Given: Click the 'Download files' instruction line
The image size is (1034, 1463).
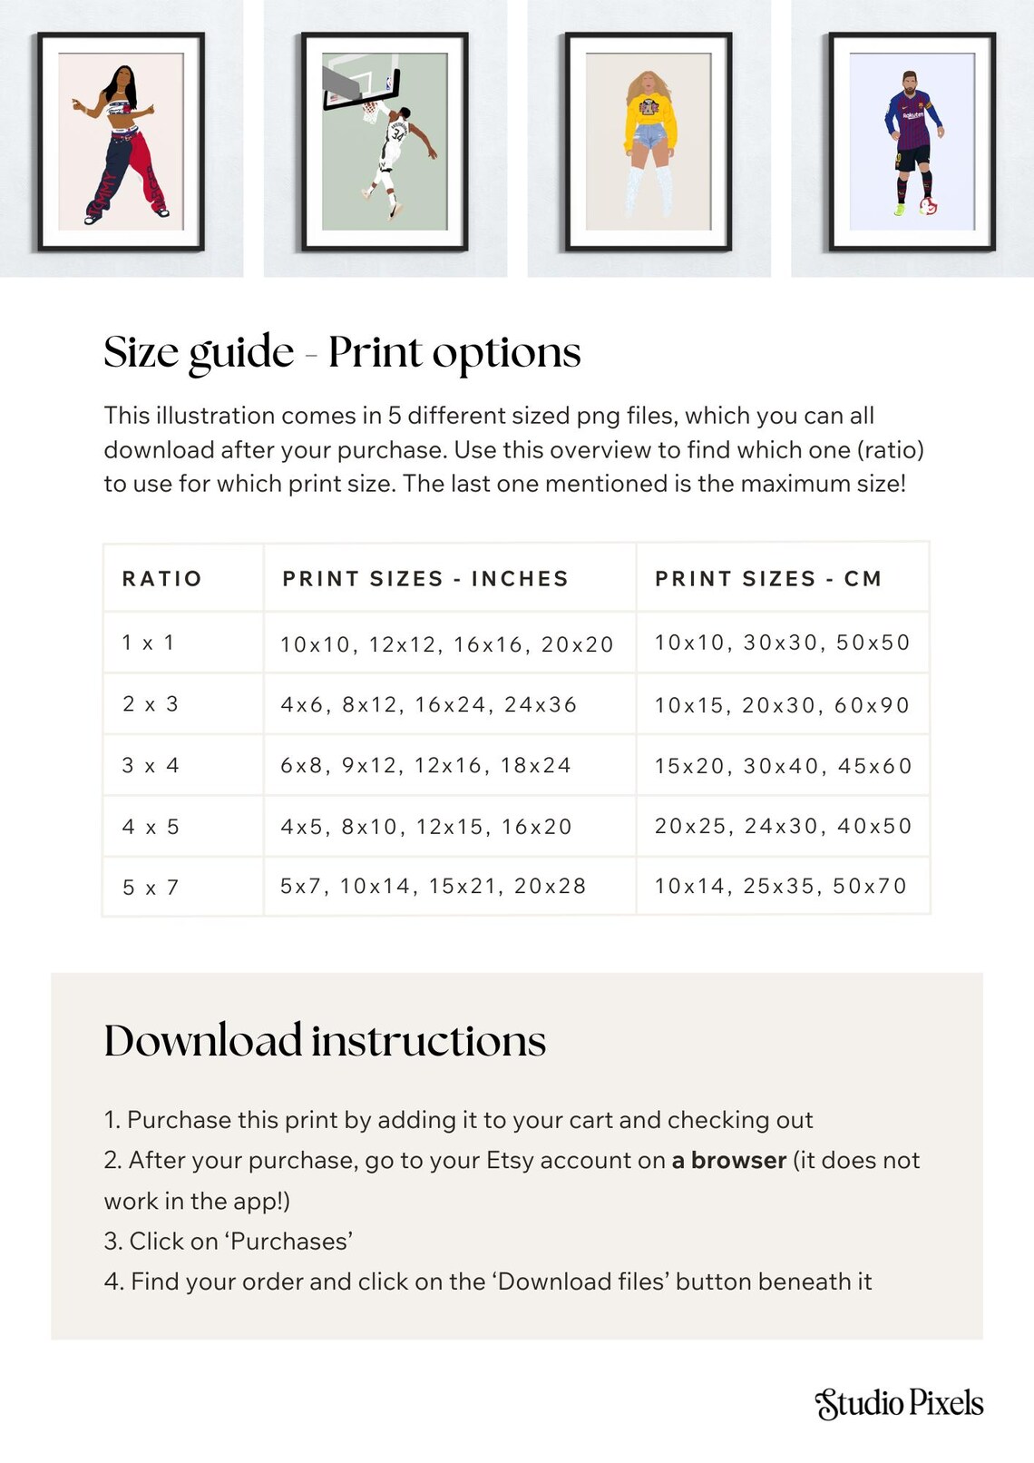Looking at the screenshot, I should pos(488,1281).
